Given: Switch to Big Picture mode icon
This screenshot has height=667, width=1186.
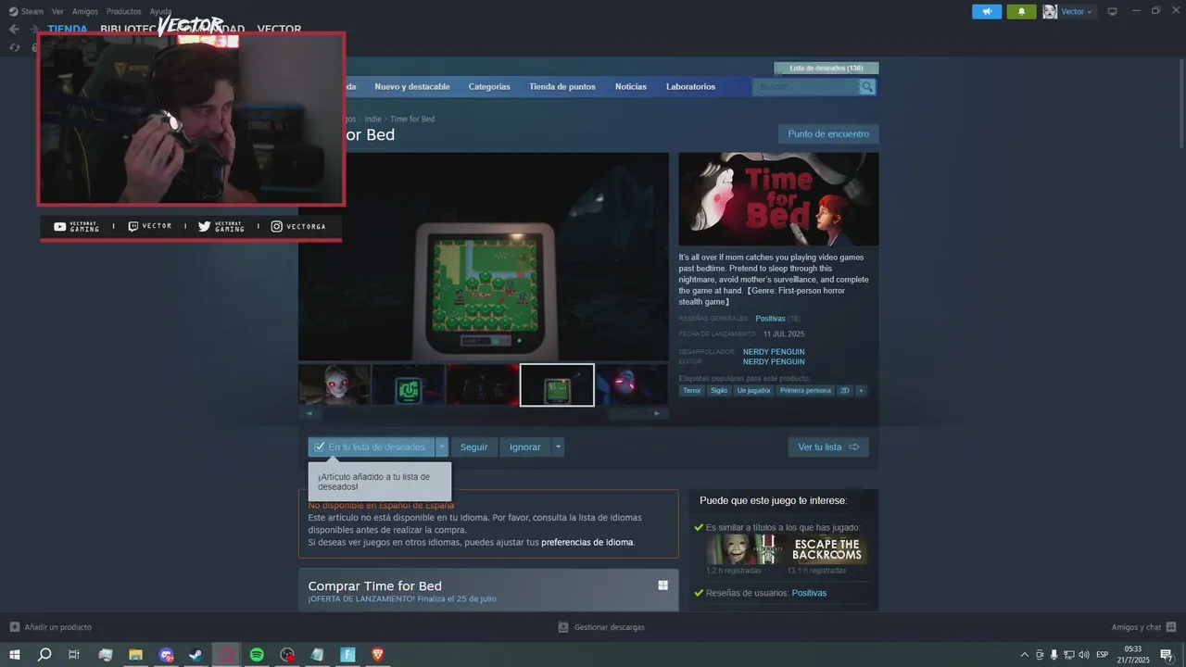Looking at the screenshot, I should (x=1112, y=11).
